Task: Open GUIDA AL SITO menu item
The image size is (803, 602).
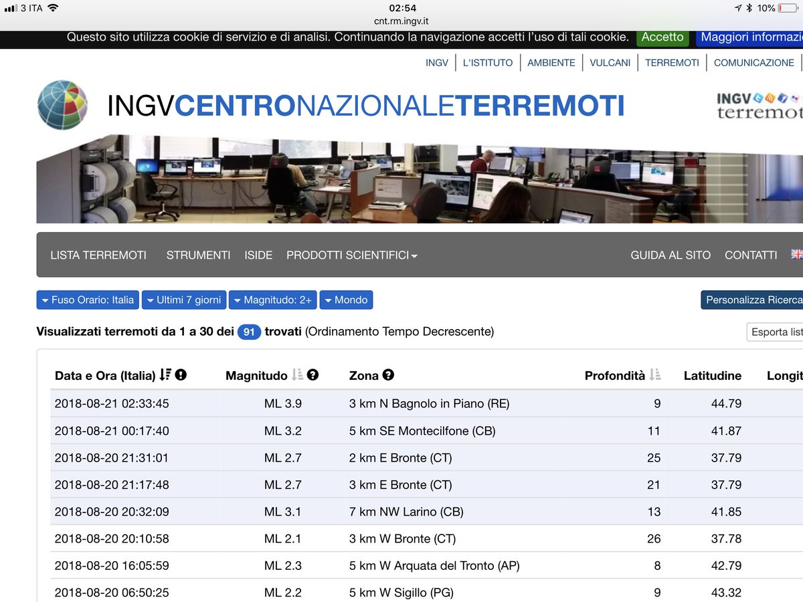Action: (671, 255)
